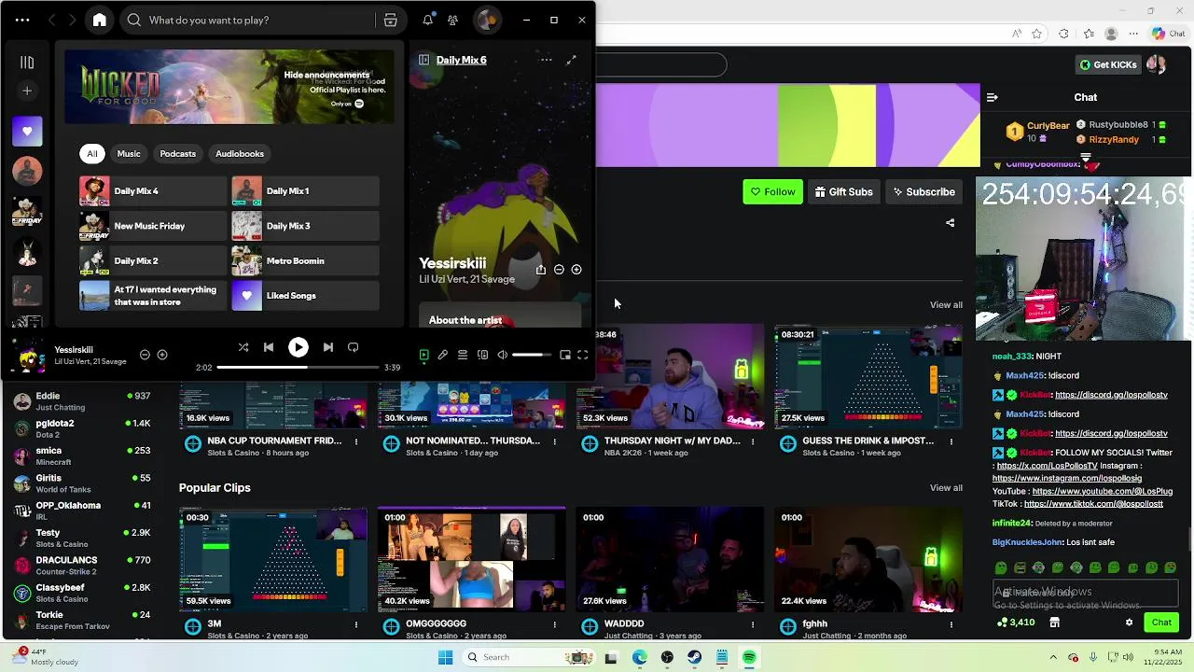Share Yessirskiii from Now Playing panel
This screenshot has height=672, width=1194.
pyautogui.click(x=540, y=270)
